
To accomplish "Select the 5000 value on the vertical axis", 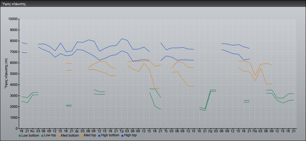I will pos(14,74).
